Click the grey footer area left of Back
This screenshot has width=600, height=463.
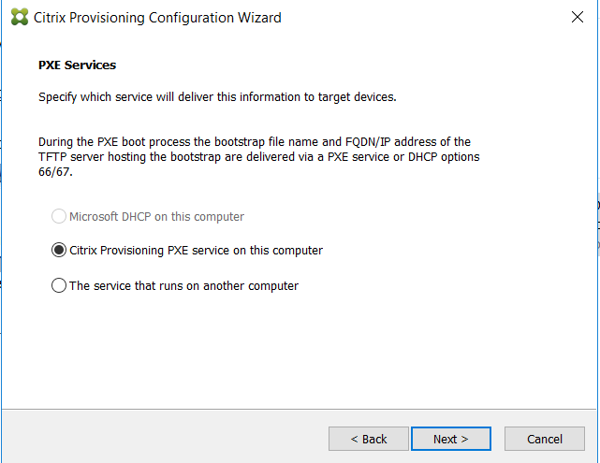(x=165, y=438)
